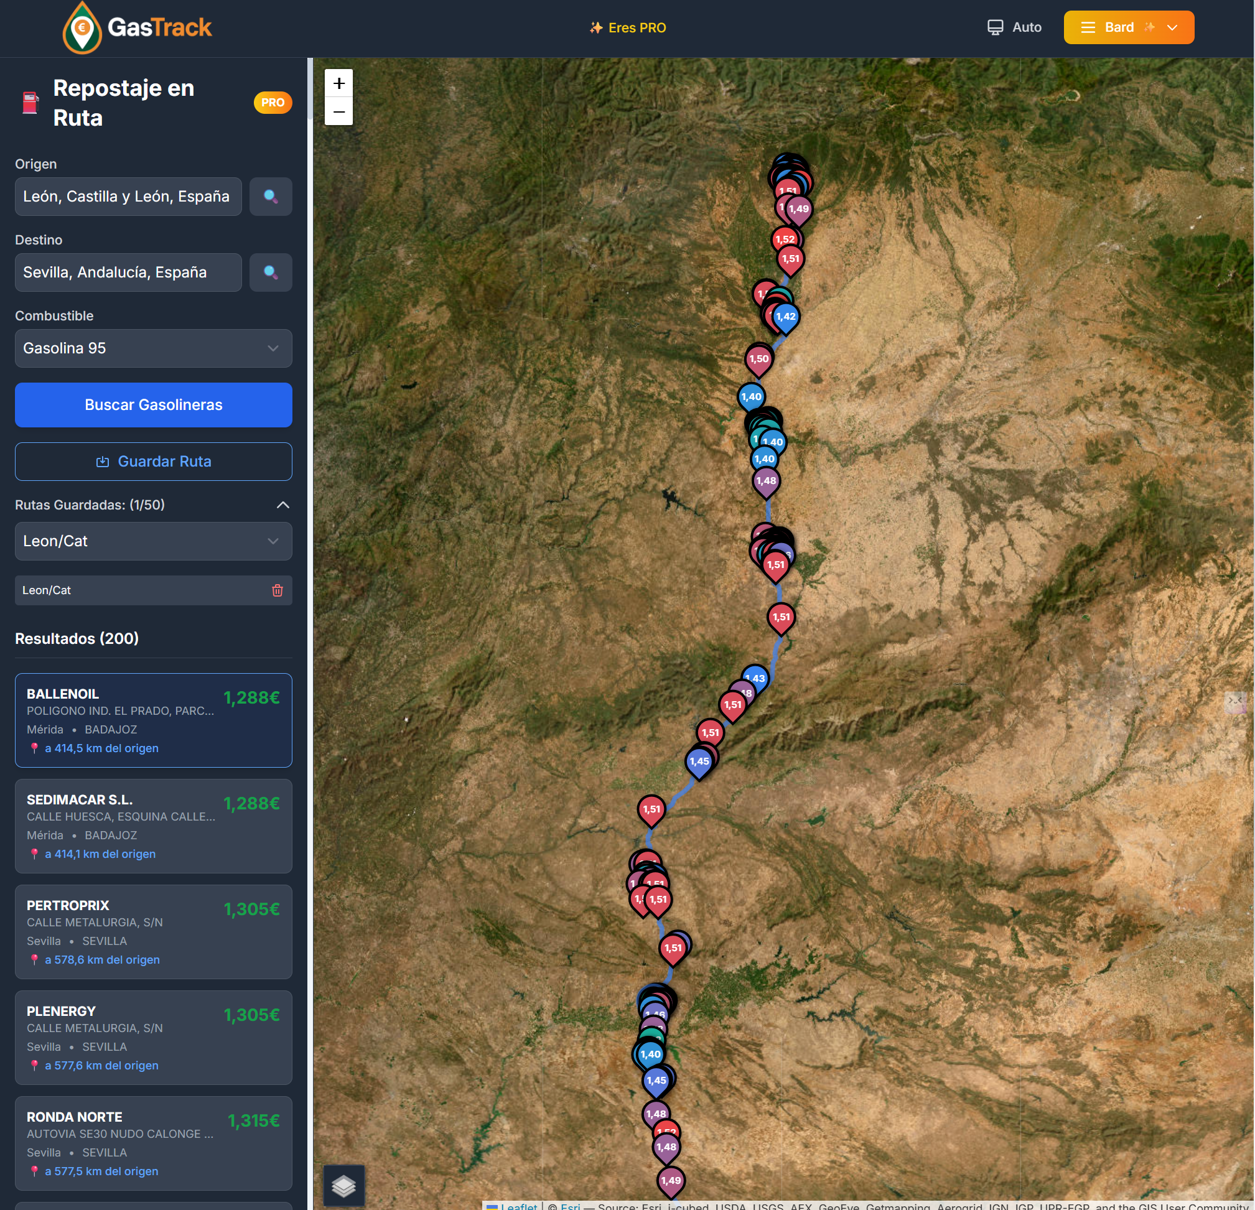Focus the Origen input field

pyautogui.click(x=128, y=197)
